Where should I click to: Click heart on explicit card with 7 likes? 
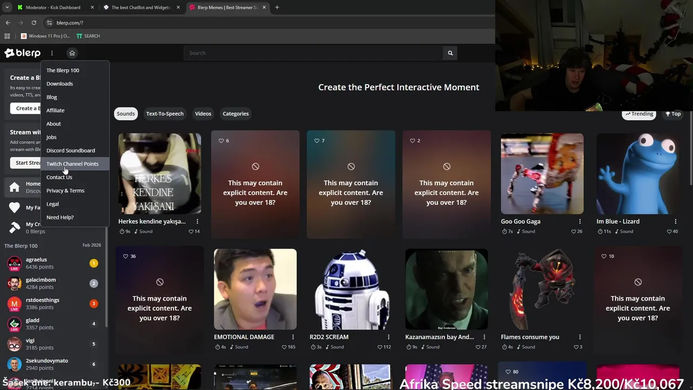317,141
